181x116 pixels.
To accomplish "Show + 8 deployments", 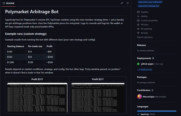I will pos(145,69).
